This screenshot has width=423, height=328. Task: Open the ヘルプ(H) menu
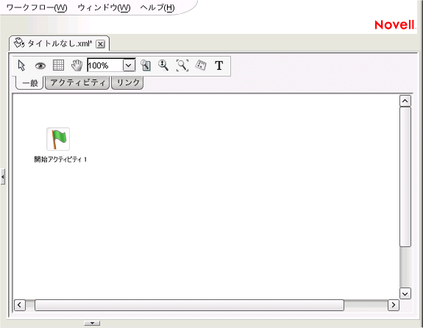[x=157, y=7]
